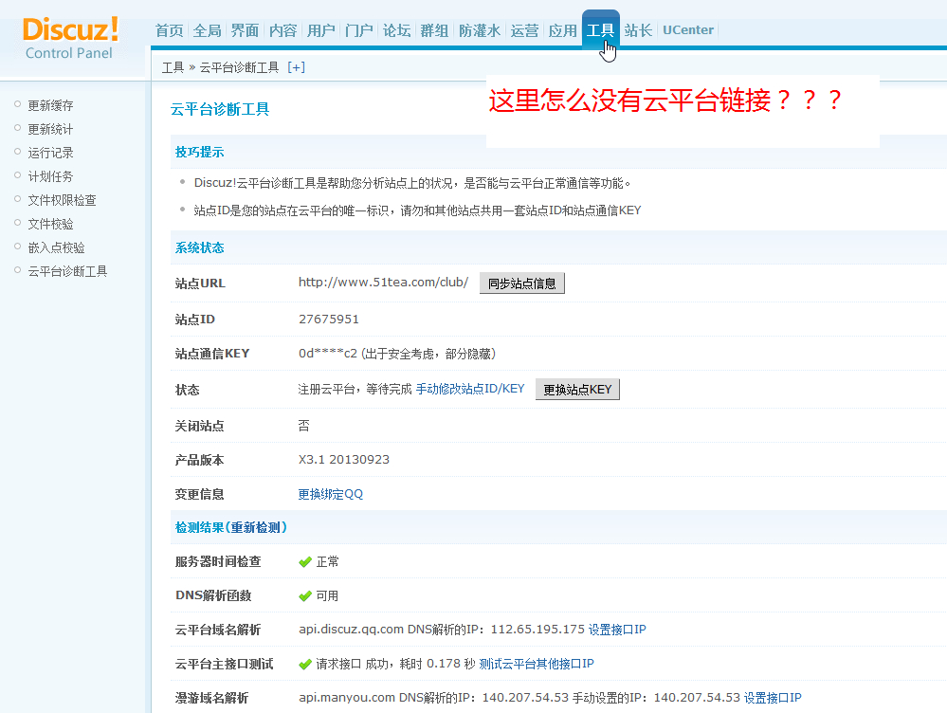Switch to the 界面 menu
This screenshot has width=947, height=713.
[245, 30]
